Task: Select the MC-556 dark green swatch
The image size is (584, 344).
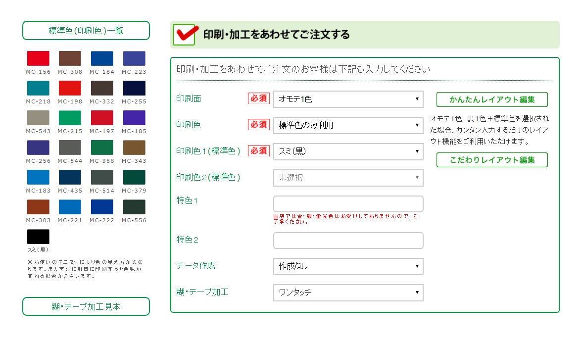Action: [134, 206]
